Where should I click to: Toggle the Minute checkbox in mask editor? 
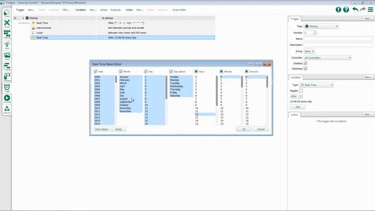[221, 72]
